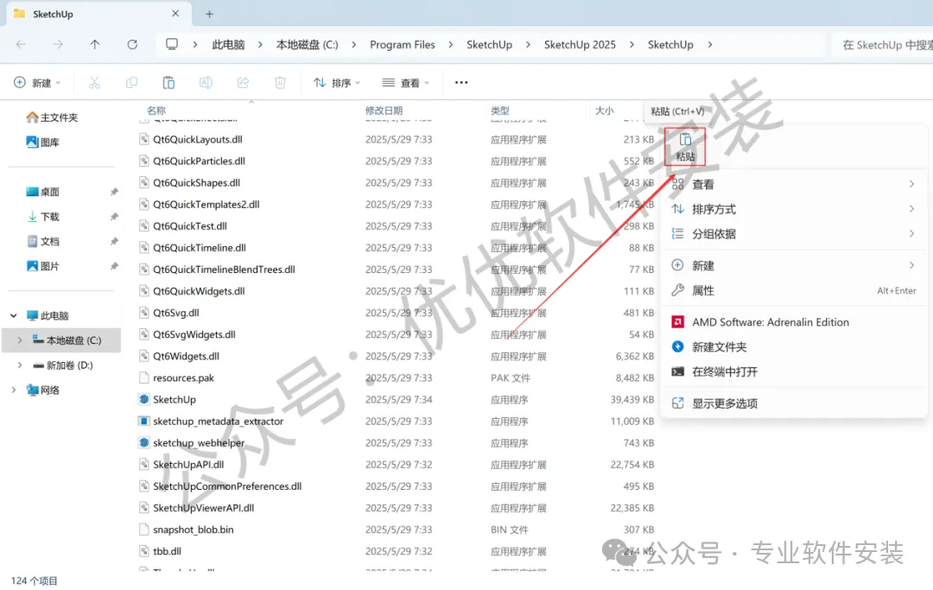Open the 新建 dropdown in toolbar
The width and height of the screenshot is (933, 590).
point(37,83)
